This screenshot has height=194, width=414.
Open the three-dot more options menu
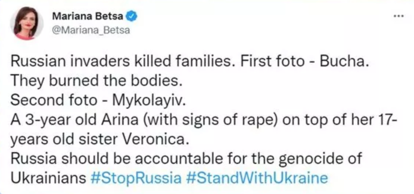(399, 17)
